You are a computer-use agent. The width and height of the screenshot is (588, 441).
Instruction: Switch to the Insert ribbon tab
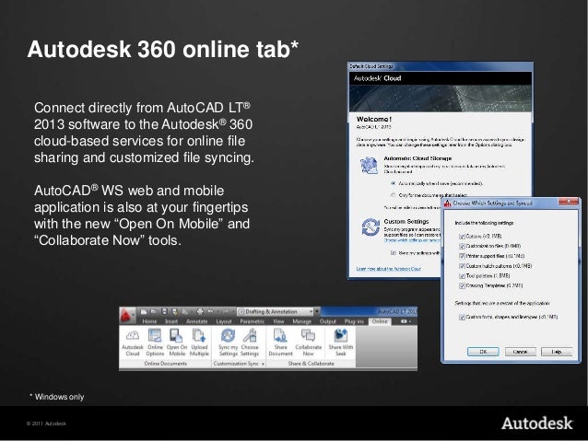[x=171, y=321]
